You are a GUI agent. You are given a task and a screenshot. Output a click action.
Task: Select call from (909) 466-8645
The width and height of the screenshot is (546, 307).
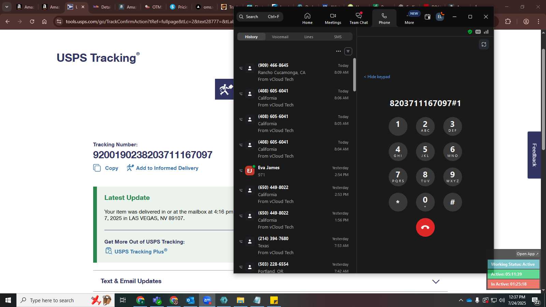coord(294,72)
